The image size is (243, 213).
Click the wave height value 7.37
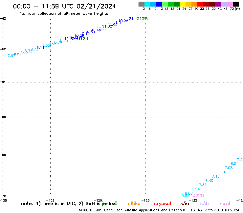203,185
